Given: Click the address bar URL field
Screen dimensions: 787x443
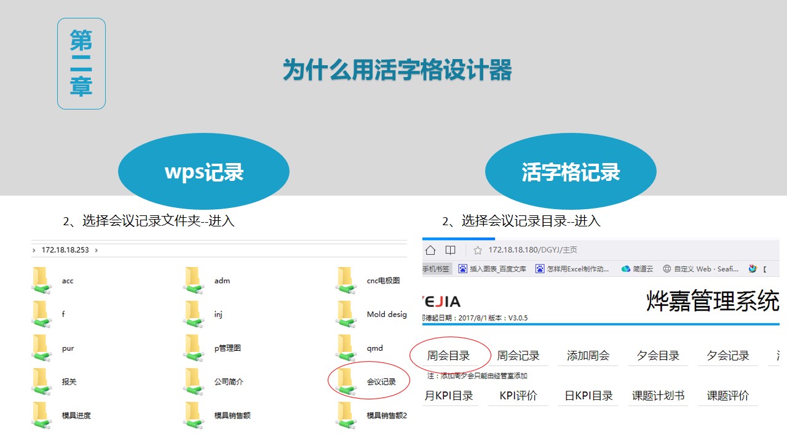Looking at the screenshot, I should point(532,250).
